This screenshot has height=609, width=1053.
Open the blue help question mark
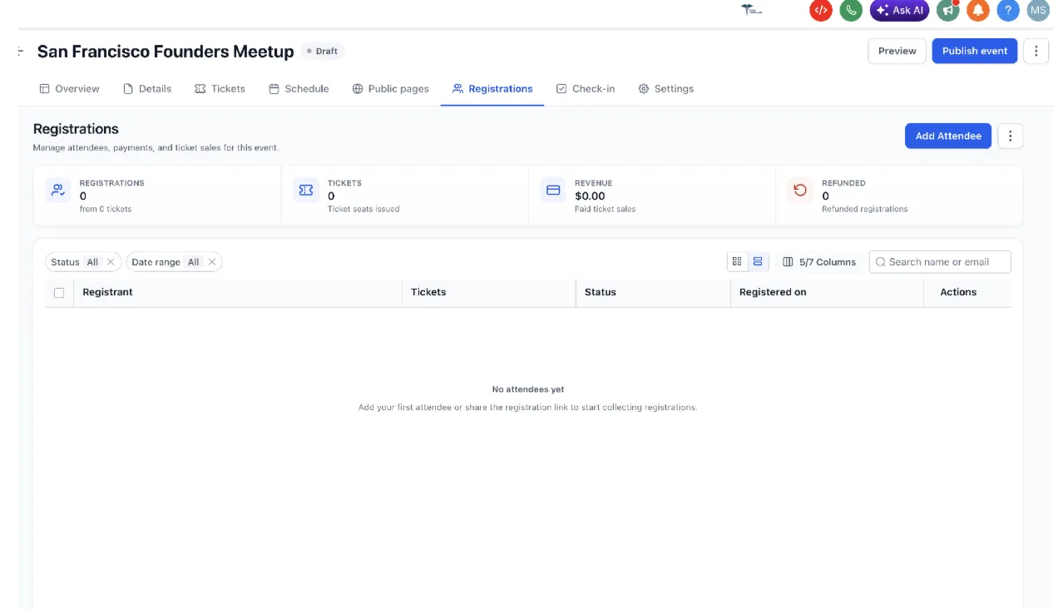pos(1008,10)
